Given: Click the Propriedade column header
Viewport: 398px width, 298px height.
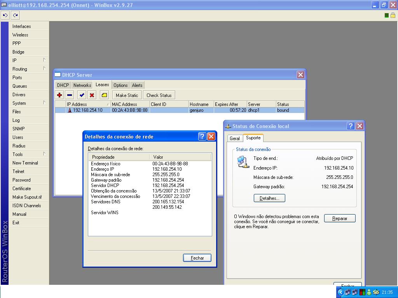Looking at the screenshot, I should [x=119, y=157].
